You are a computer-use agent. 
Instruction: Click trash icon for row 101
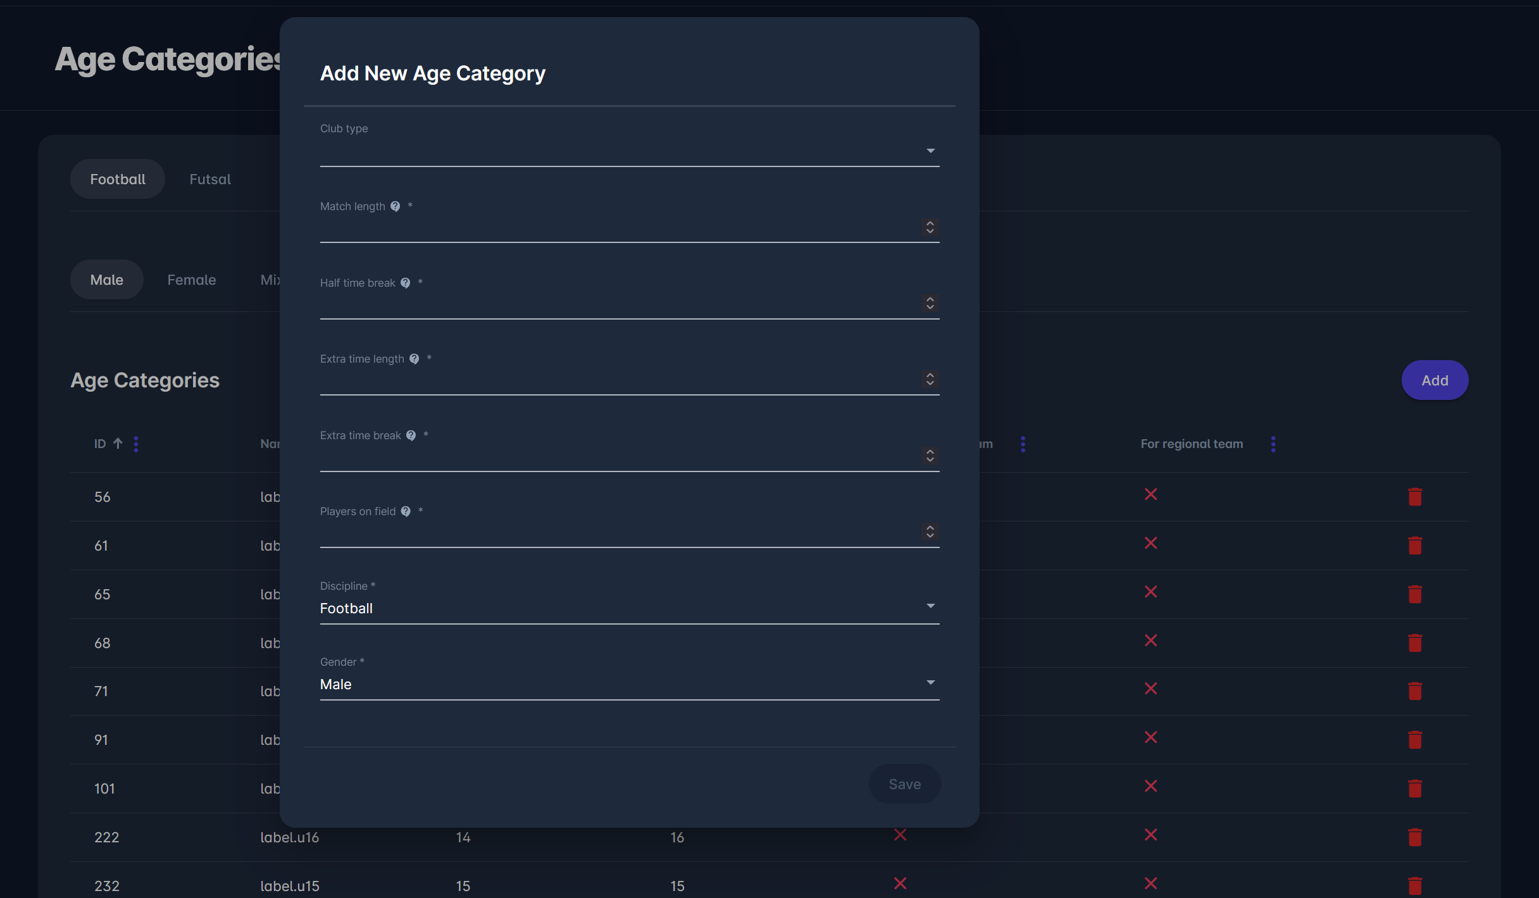(1415, 789)
